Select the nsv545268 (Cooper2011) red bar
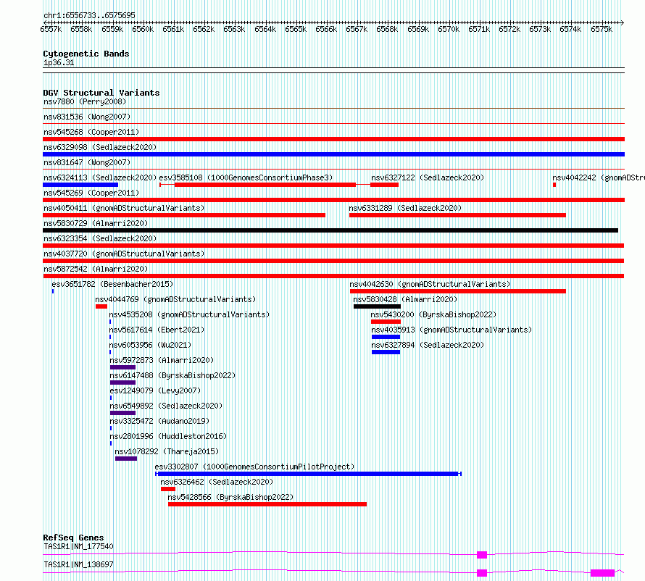Screen dimensions: 645x581 pos(333,139)
